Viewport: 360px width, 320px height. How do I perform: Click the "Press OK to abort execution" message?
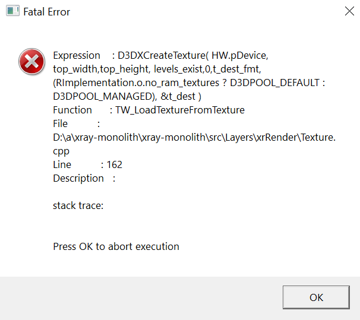[116, 246]
